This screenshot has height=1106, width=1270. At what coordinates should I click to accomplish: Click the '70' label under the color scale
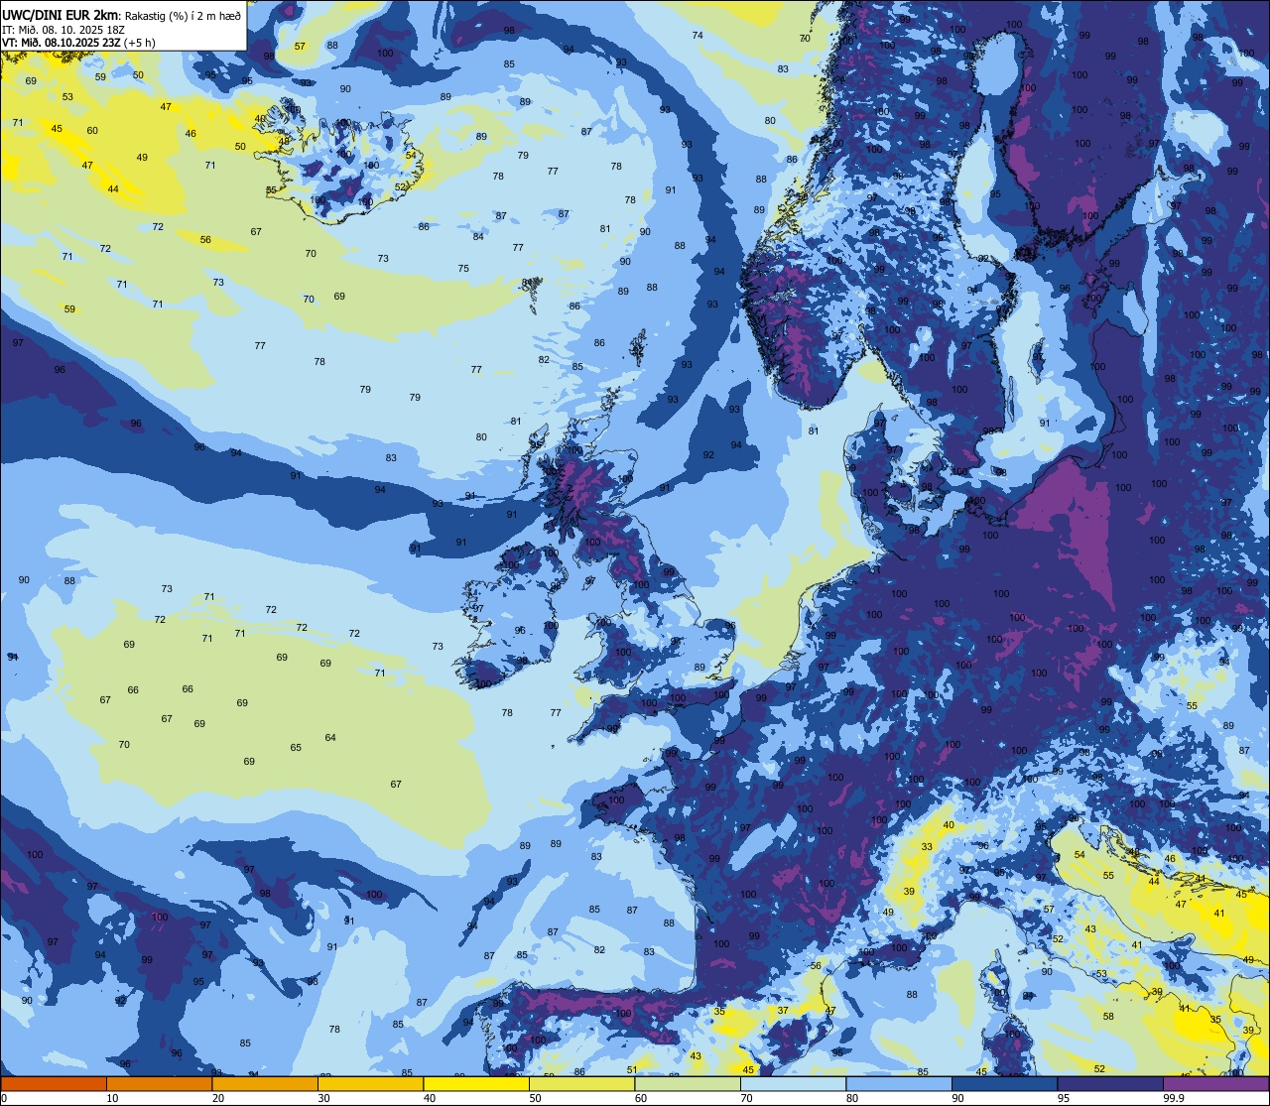pos(746,1098)
